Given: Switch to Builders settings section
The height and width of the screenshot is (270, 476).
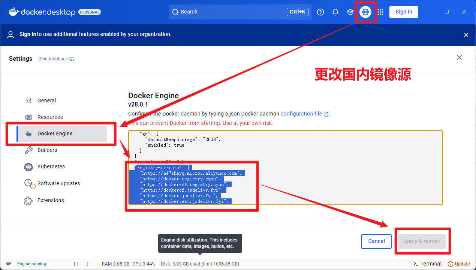Looking at the screenshot, I should (47, 150).
